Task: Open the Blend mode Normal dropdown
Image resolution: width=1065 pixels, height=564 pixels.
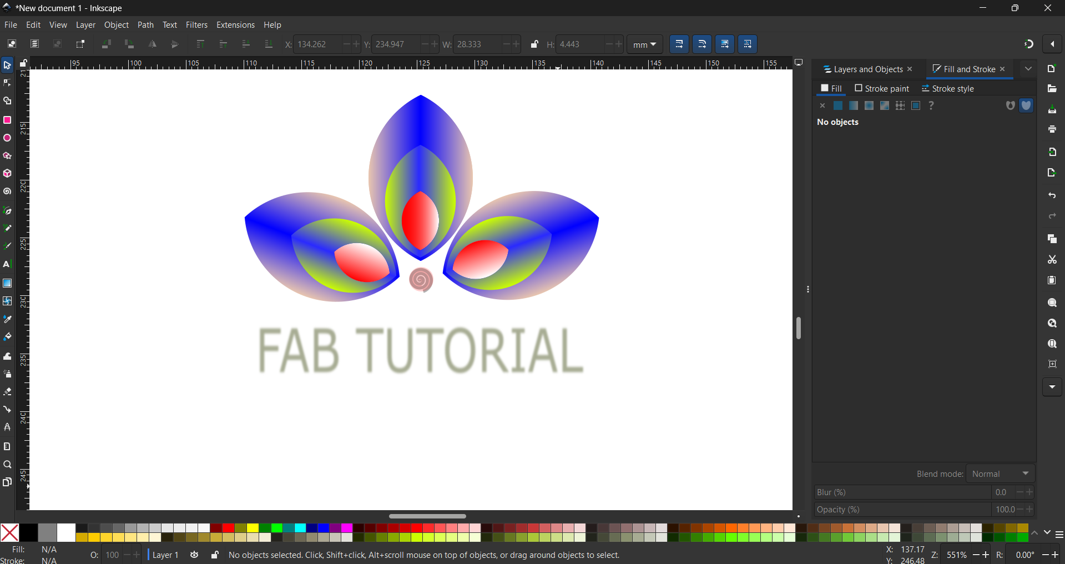Action: coord(1001,474)
